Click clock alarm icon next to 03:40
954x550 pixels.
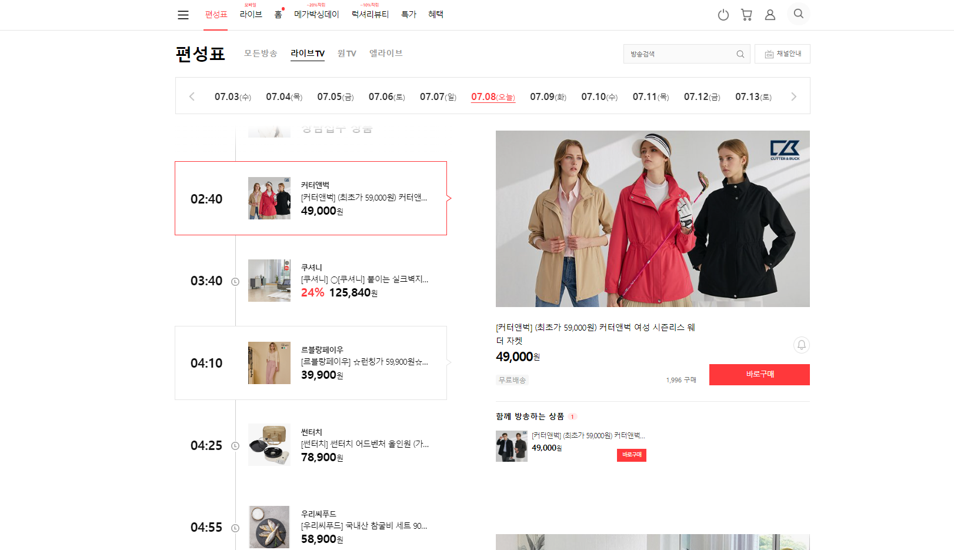235,282
